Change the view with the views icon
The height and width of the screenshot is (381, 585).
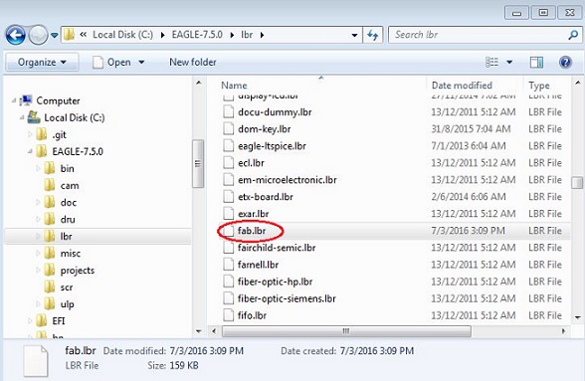[x=491, y=62]
